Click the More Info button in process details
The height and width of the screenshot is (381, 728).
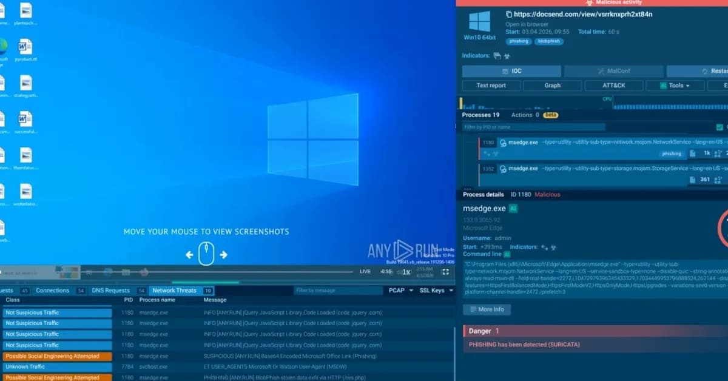(x=487, y=309)
